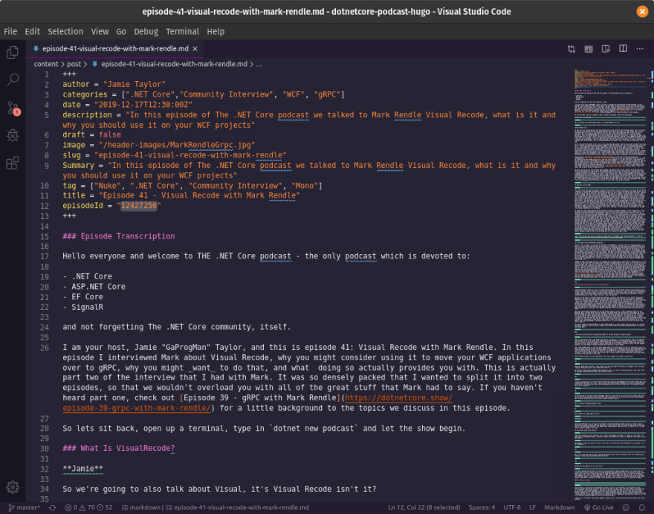Close the episode-41 markdown editor tab

click(x=195, y=49)
